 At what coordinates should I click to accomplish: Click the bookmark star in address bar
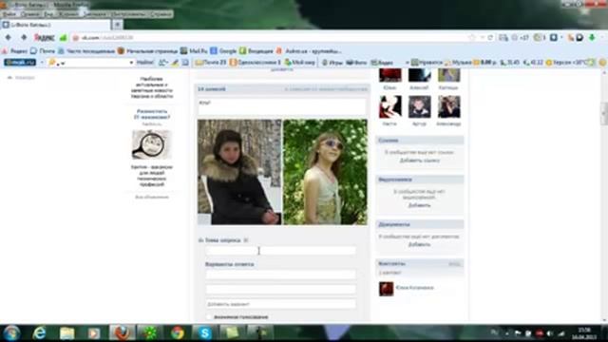[x=472, y=38]
